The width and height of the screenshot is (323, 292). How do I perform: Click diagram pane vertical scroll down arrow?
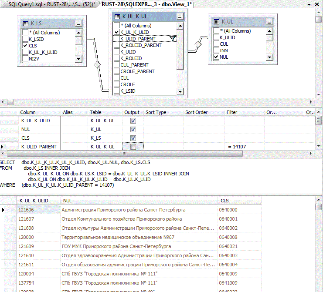tap(318, 95)
